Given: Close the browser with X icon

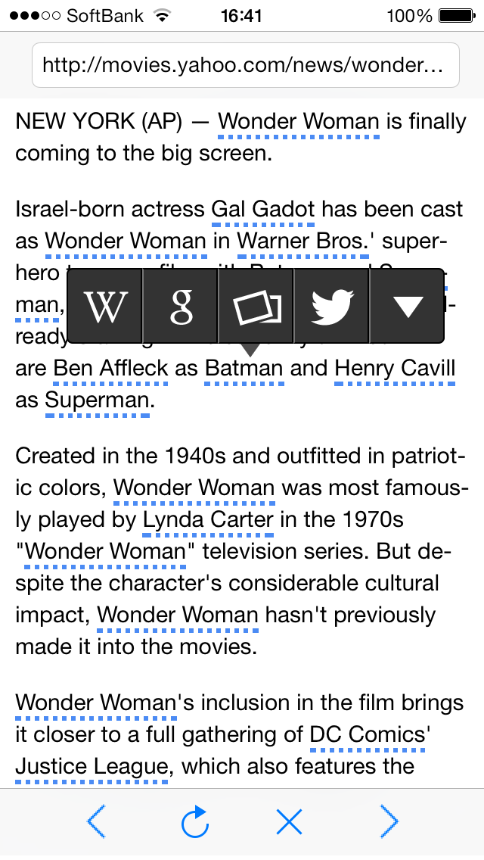Looking at the screenshot, I should [x=289, y=821].
